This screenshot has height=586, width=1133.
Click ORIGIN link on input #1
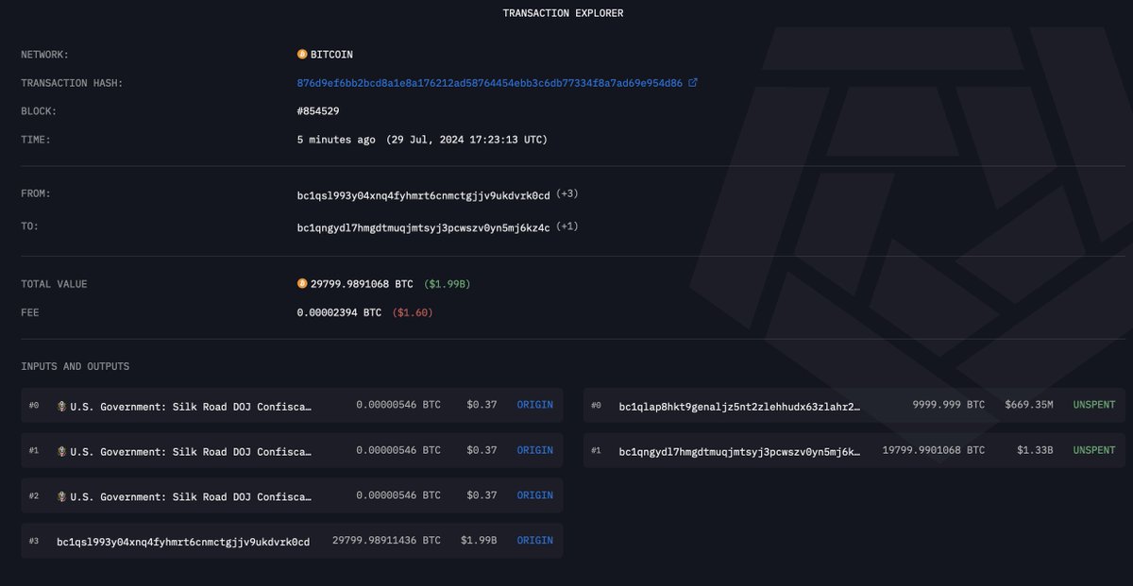tap(534, 450)
